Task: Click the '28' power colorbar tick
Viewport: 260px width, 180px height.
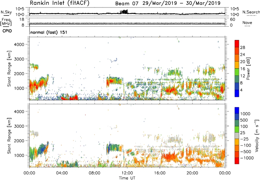Action: coord(242,47)
